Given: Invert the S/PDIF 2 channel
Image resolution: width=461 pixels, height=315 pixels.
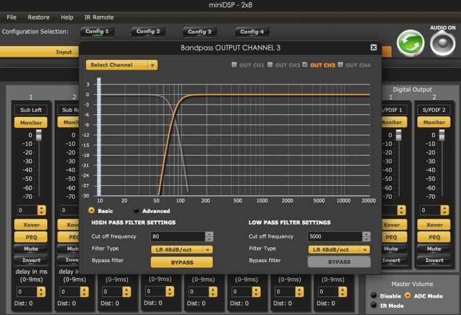Looking at the screenshot, I should point(434,260).
